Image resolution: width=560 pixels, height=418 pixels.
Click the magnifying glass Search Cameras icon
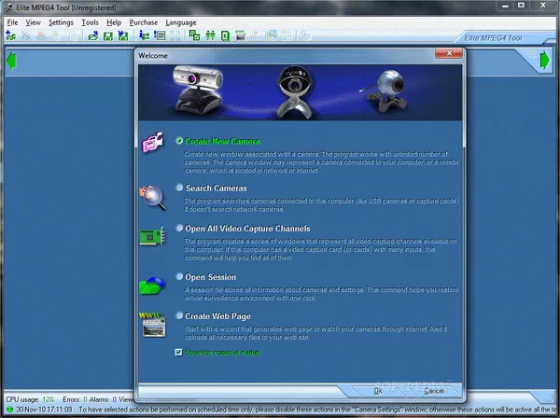(x=153, y=197)
